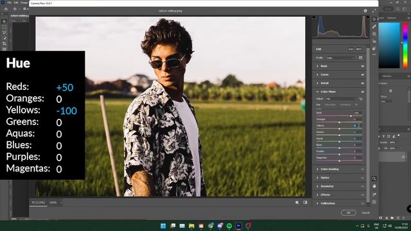The width and height of the screenshot is (411, 231).
Task: Pick the targeted adjustment tool in Color Mixer
Action: click(x=361, y=99)
